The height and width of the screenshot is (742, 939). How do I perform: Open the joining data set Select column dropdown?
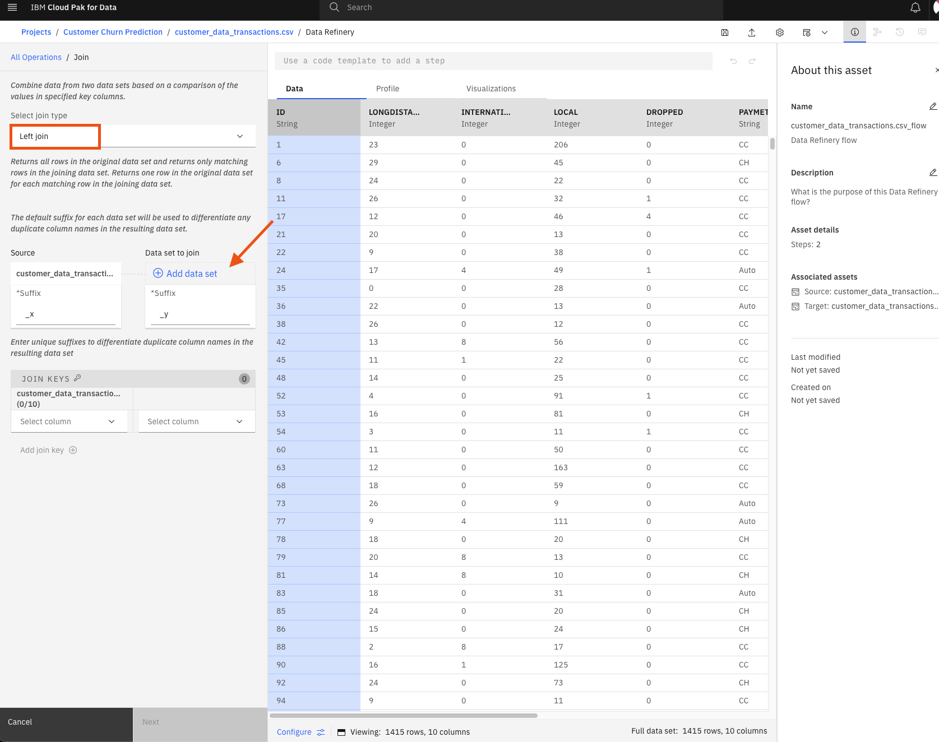pyautogui.click(x=197, y=421)
